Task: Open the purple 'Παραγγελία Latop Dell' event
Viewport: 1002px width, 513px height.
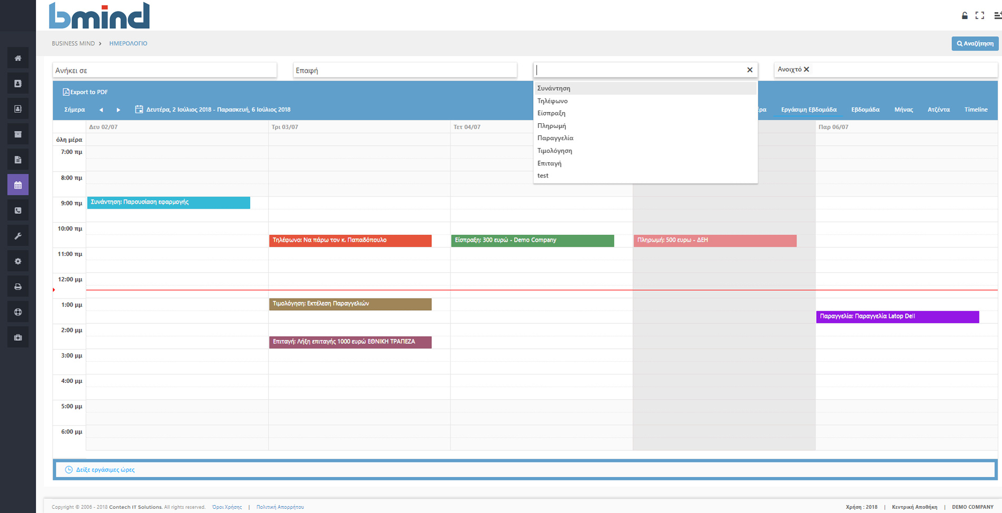Action: pyautogui.click(x=897, y=317)
